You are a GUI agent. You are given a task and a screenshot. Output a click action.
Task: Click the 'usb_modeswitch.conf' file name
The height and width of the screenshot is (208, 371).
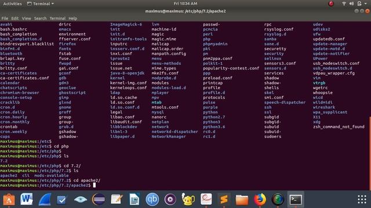336,63
